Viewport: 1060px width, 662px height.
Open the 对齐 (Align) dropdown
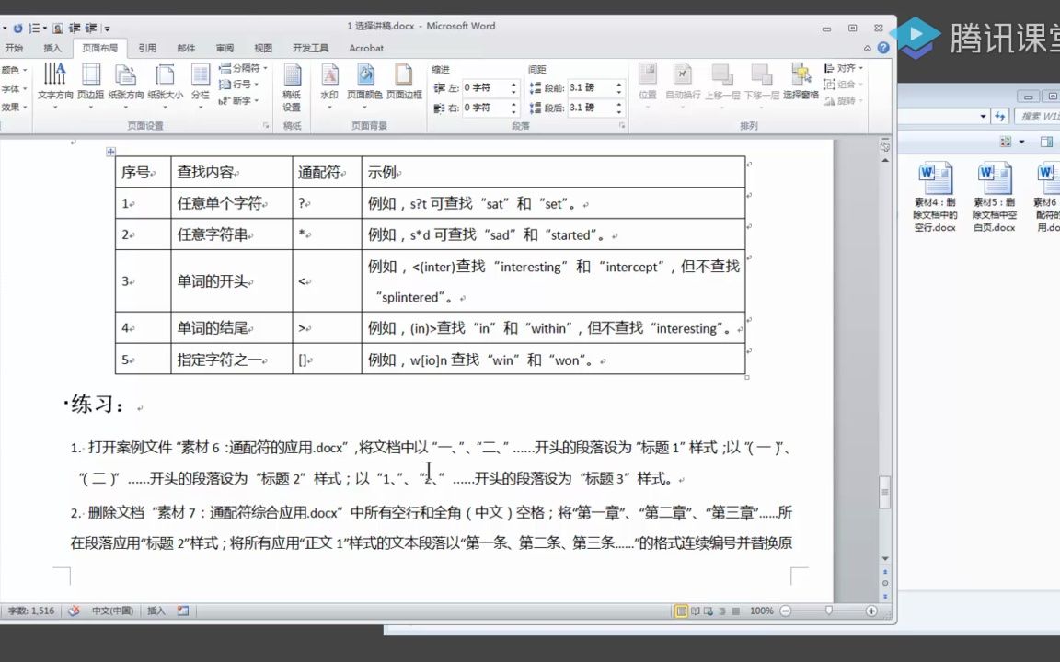tap(844, 68)
